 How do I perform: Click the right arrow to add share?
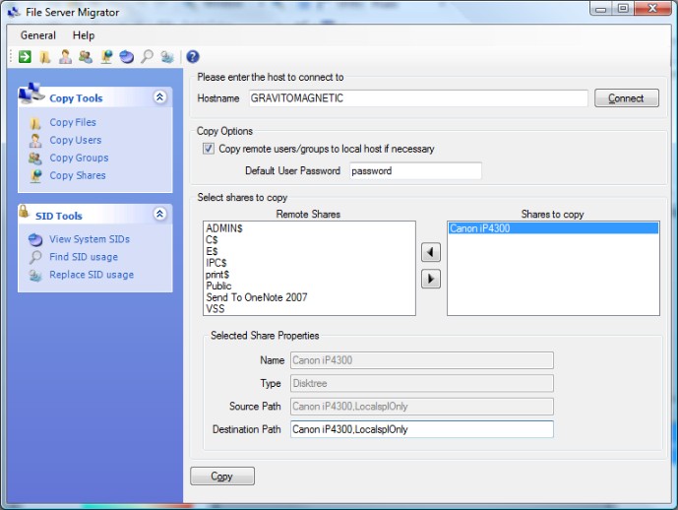pos(431,279)
